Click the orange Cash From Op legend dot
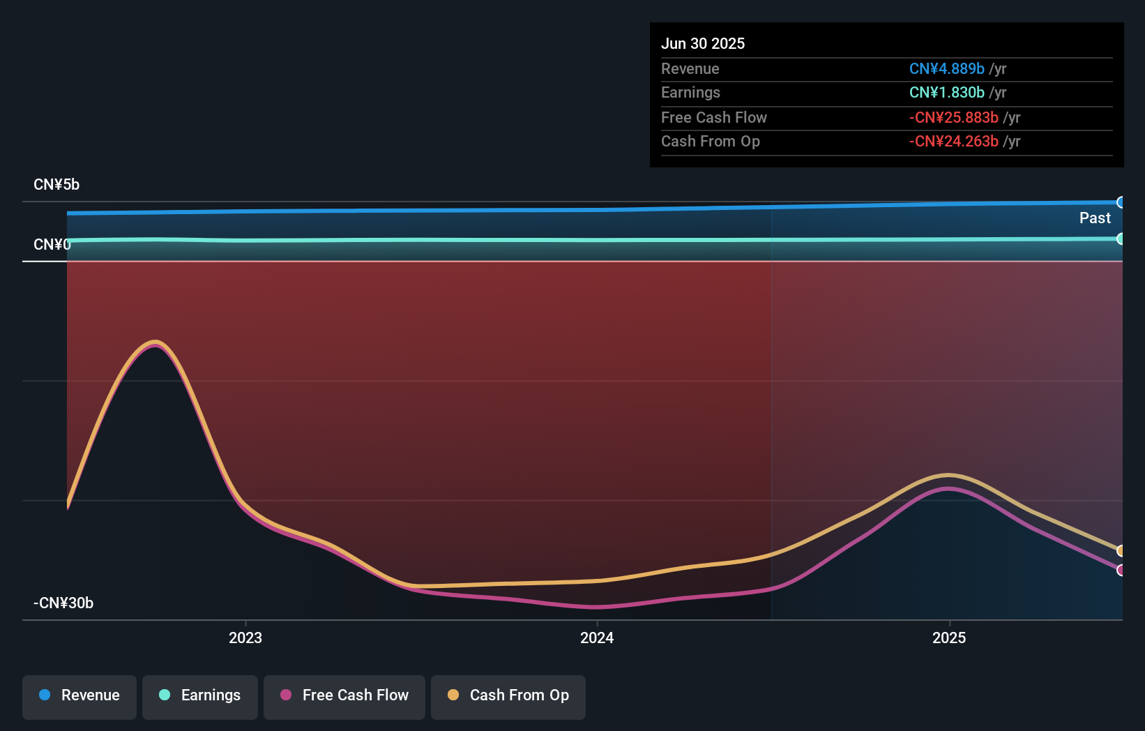 click(453, 695)
